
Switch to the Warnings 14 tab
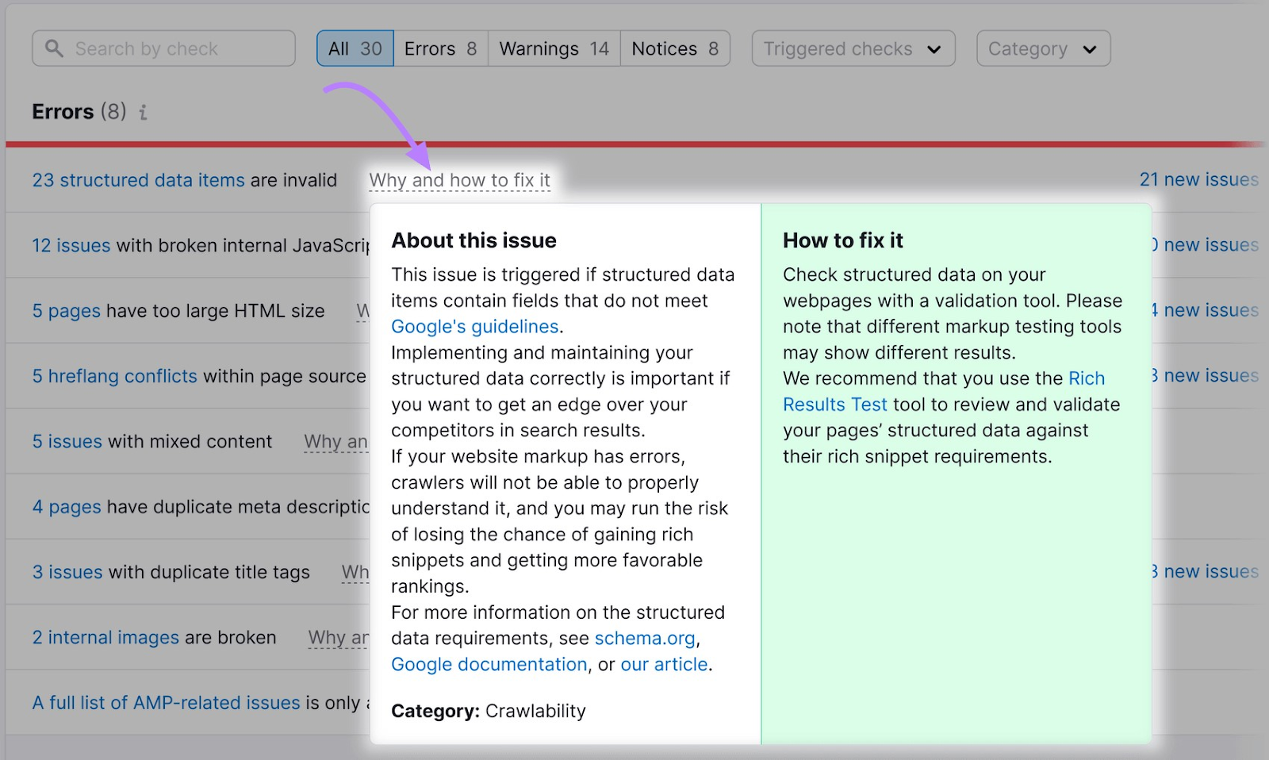click(x=552, y=48)
